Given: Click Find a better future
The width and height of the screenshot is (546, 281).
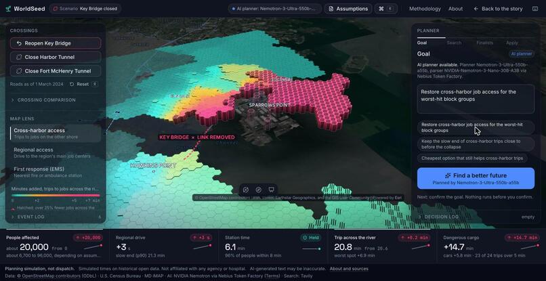Looking at the screenshot, I should point(476,178).
